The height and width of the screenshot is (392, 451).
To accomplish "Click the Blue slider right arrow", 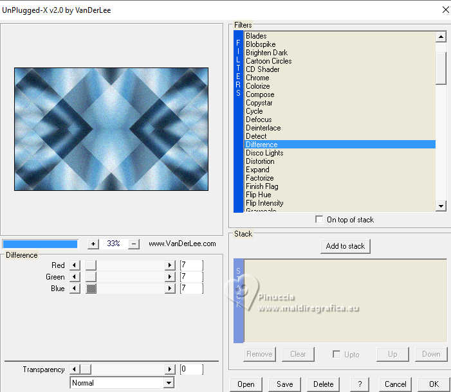I will pyautogui.click(x=170, y=289).
